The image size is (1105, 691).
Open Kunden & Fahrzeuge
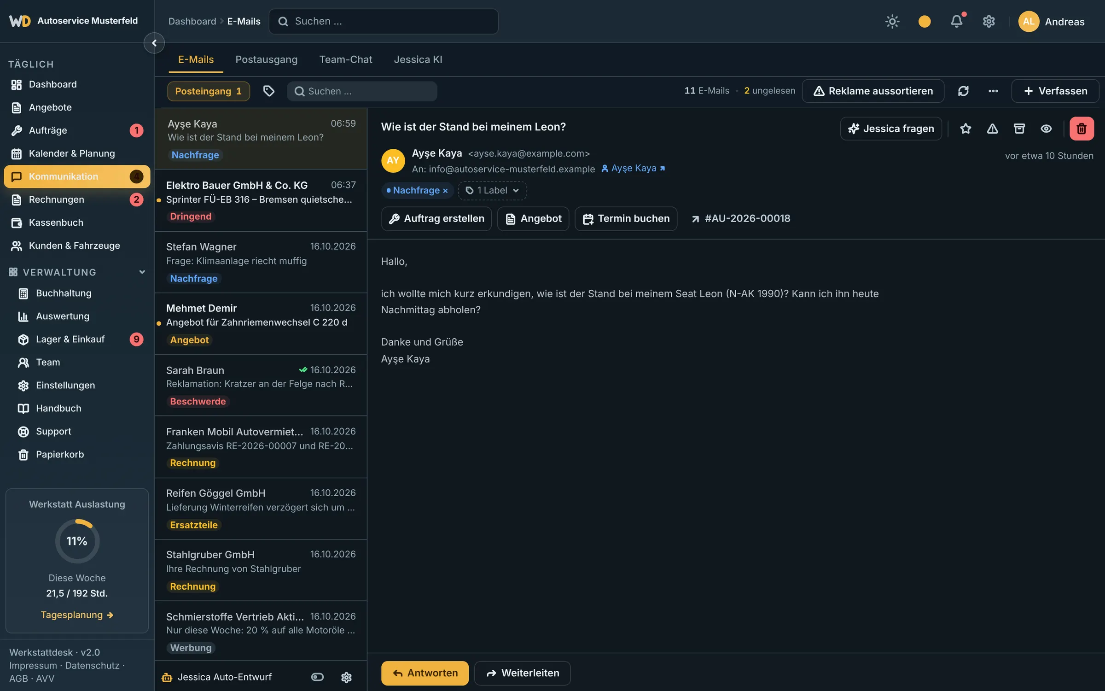[x=76, y=246]
